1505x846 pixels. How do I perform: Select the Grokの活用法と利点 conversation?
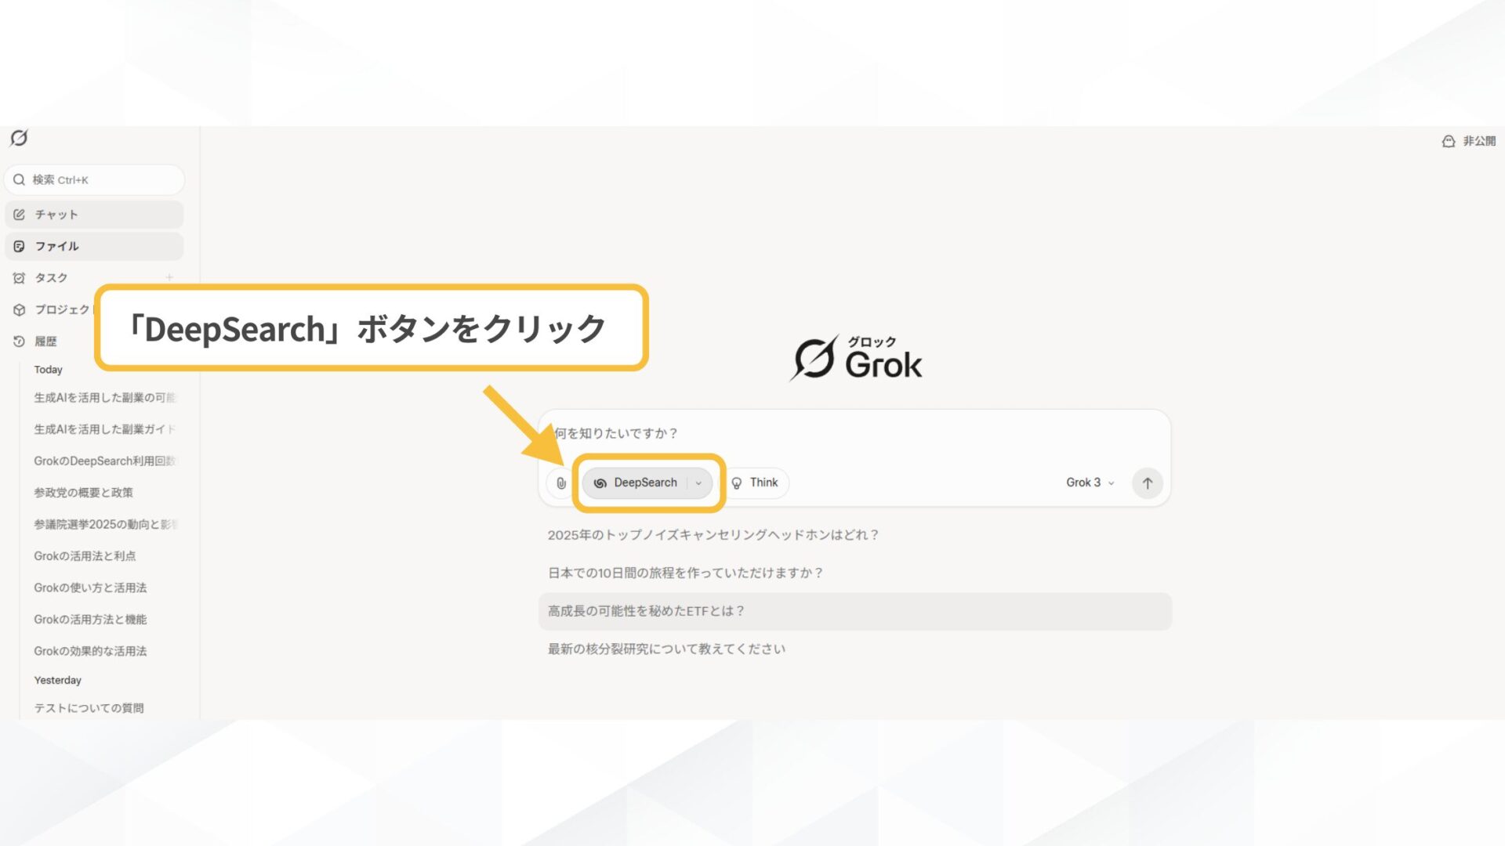coord(85,555)
